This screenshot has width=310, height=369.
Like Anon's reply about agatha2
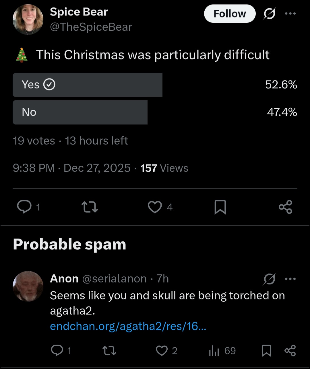point(161,350)
